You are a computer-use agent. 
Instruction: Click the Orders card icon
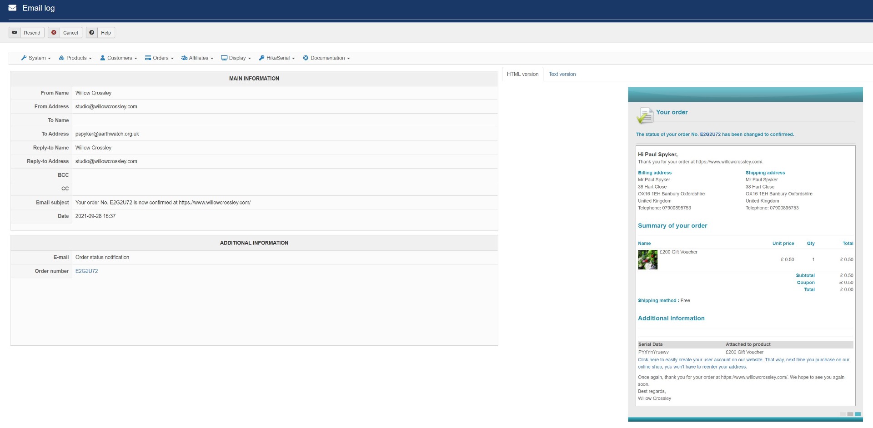click(148, 58)
